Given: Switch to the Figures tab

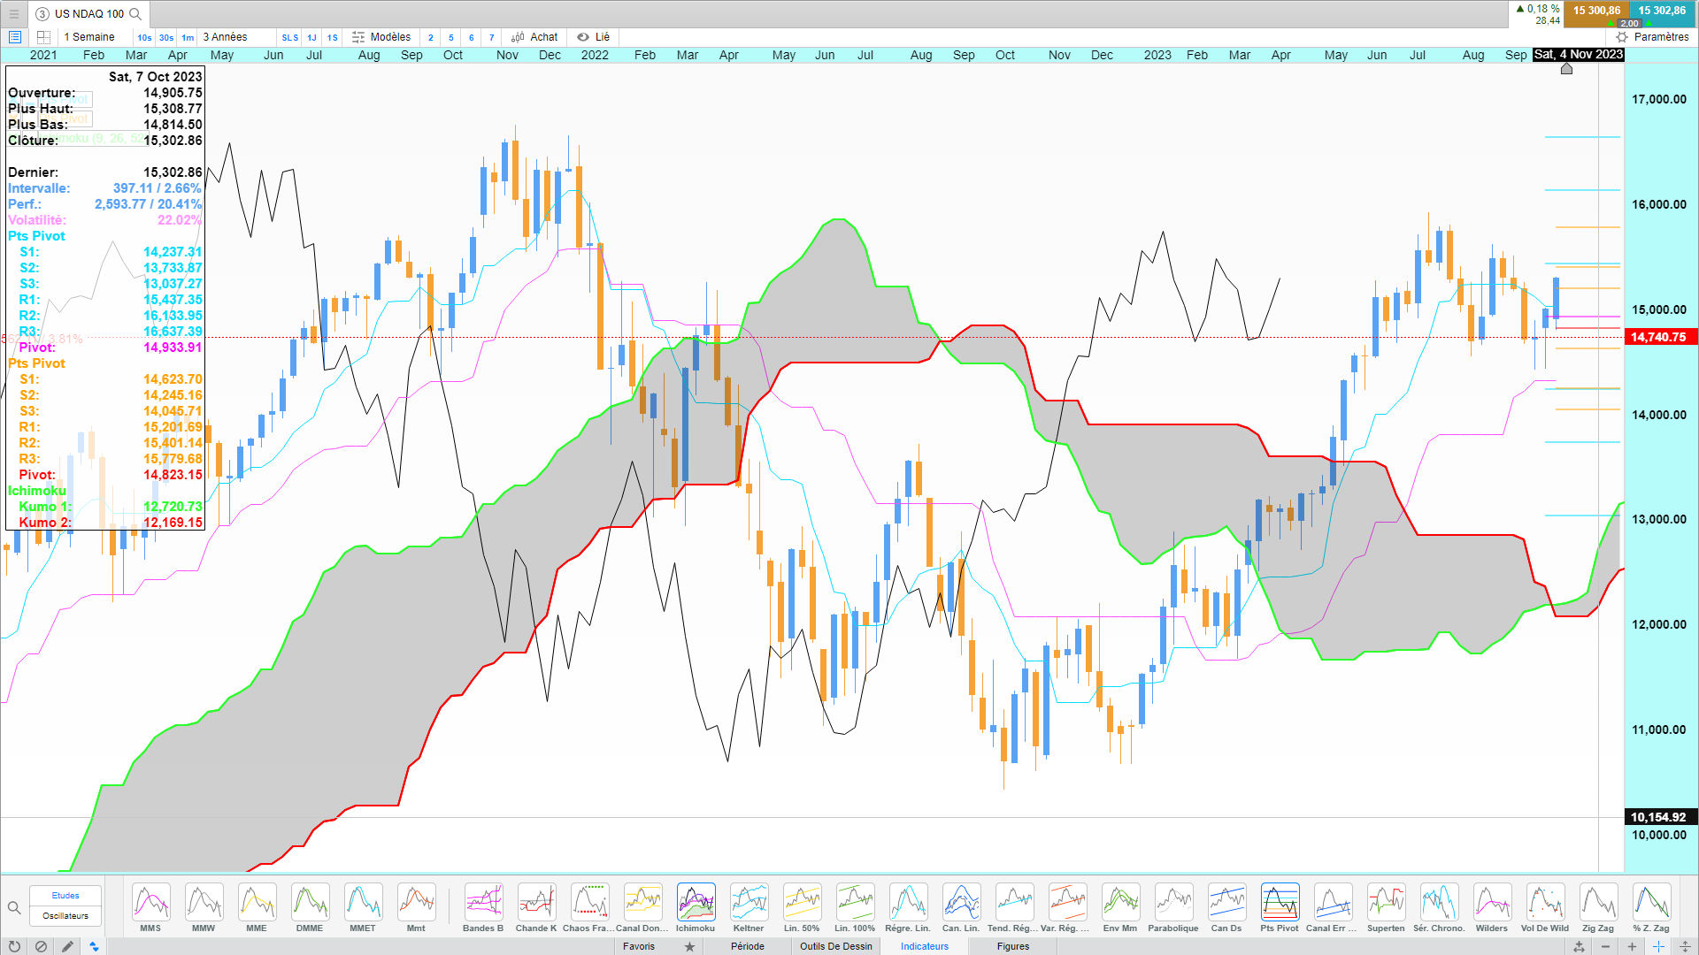Looking at the screenshot, I should [1013, 946].
